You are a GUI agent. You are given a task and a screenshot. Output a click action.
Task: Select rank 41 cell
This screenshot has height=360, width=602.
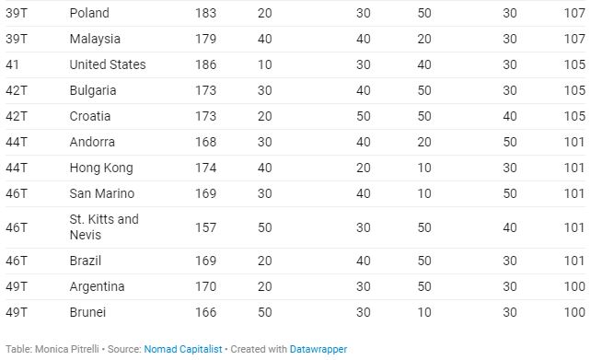click(x=12, y=64)
